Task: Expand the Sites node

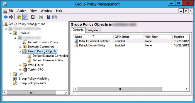Action: (x=11, y=74)
